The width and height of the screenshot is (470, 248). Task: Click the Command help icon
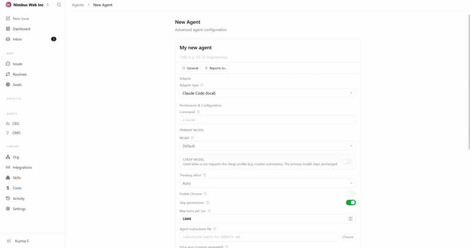[x=198, y=112]
